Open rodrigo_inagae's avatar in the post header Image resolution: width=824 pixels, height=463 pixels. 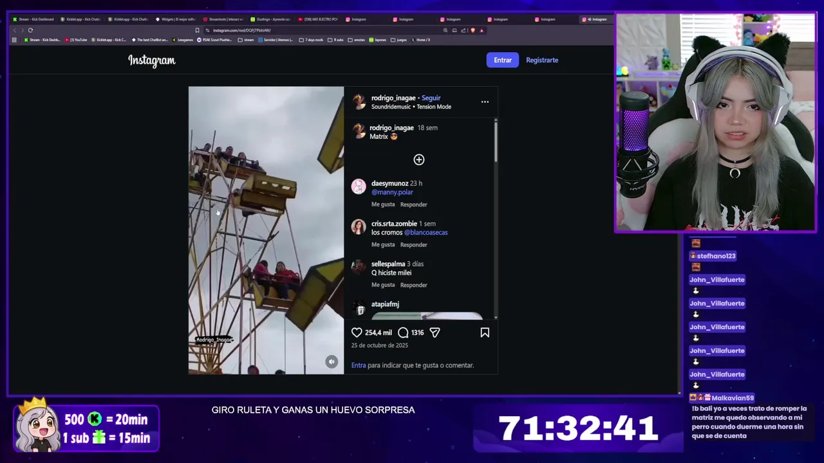(x=359, y=102)
